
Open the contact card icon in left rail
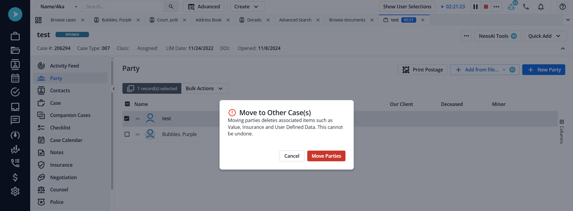15,64
